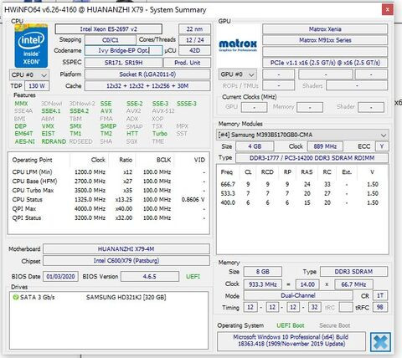The image size is (402, 358).
Task: Open the GPU #0 selector dropdown
Action: [238, 74]
